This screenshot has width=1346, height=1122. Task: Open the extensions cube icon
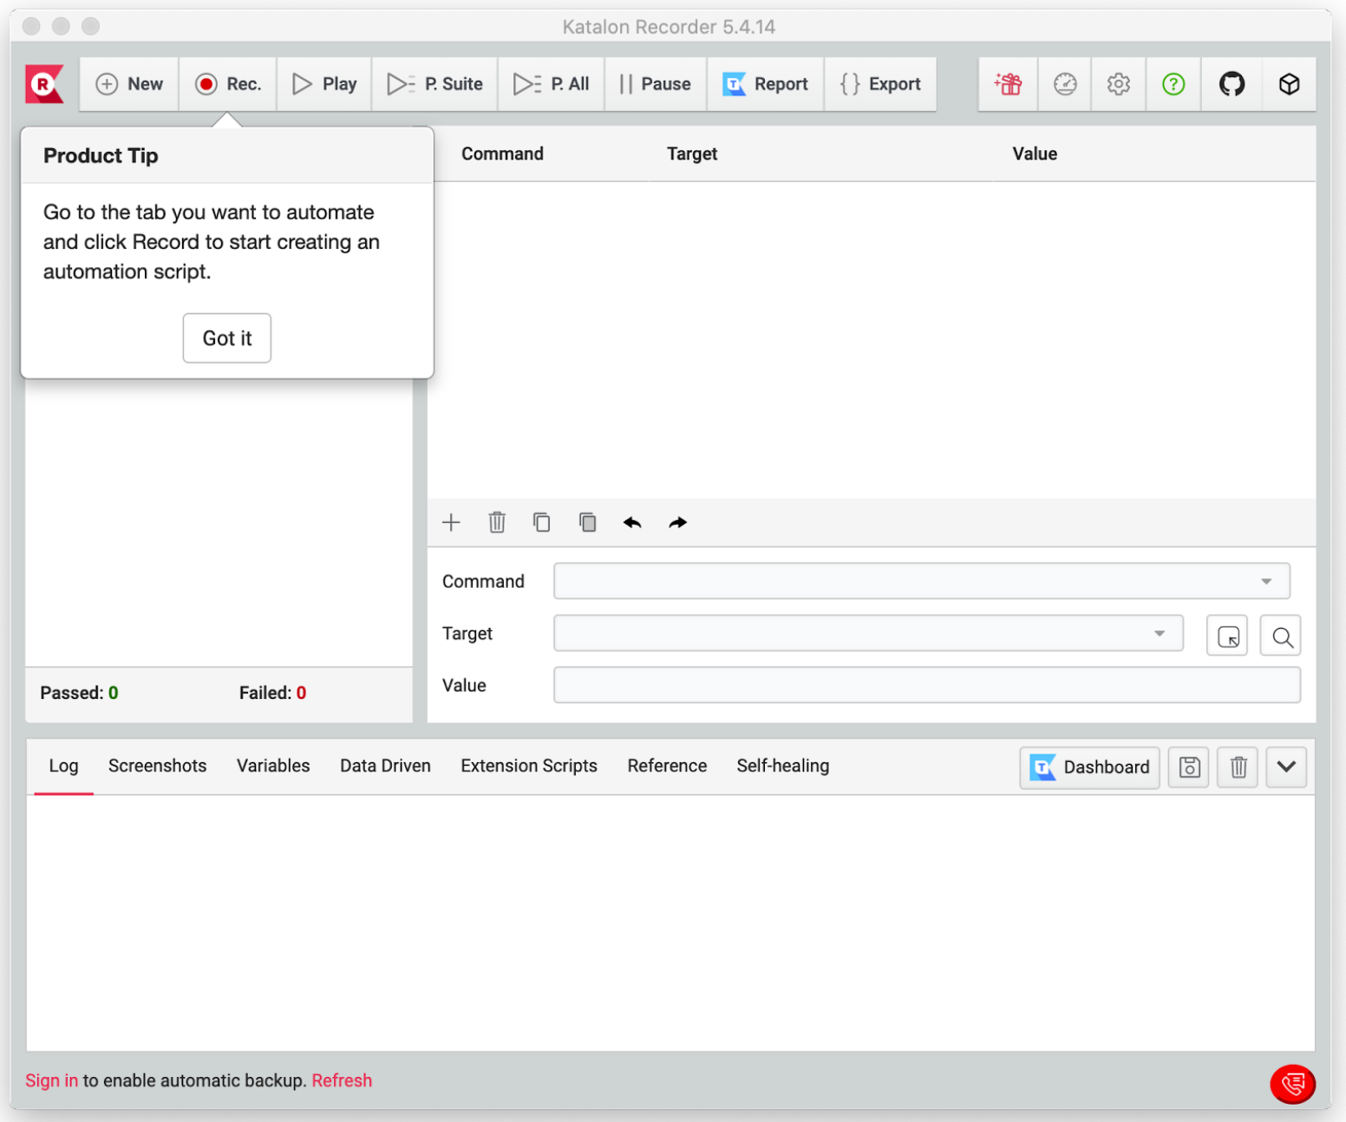click(x=1290, y=84)
